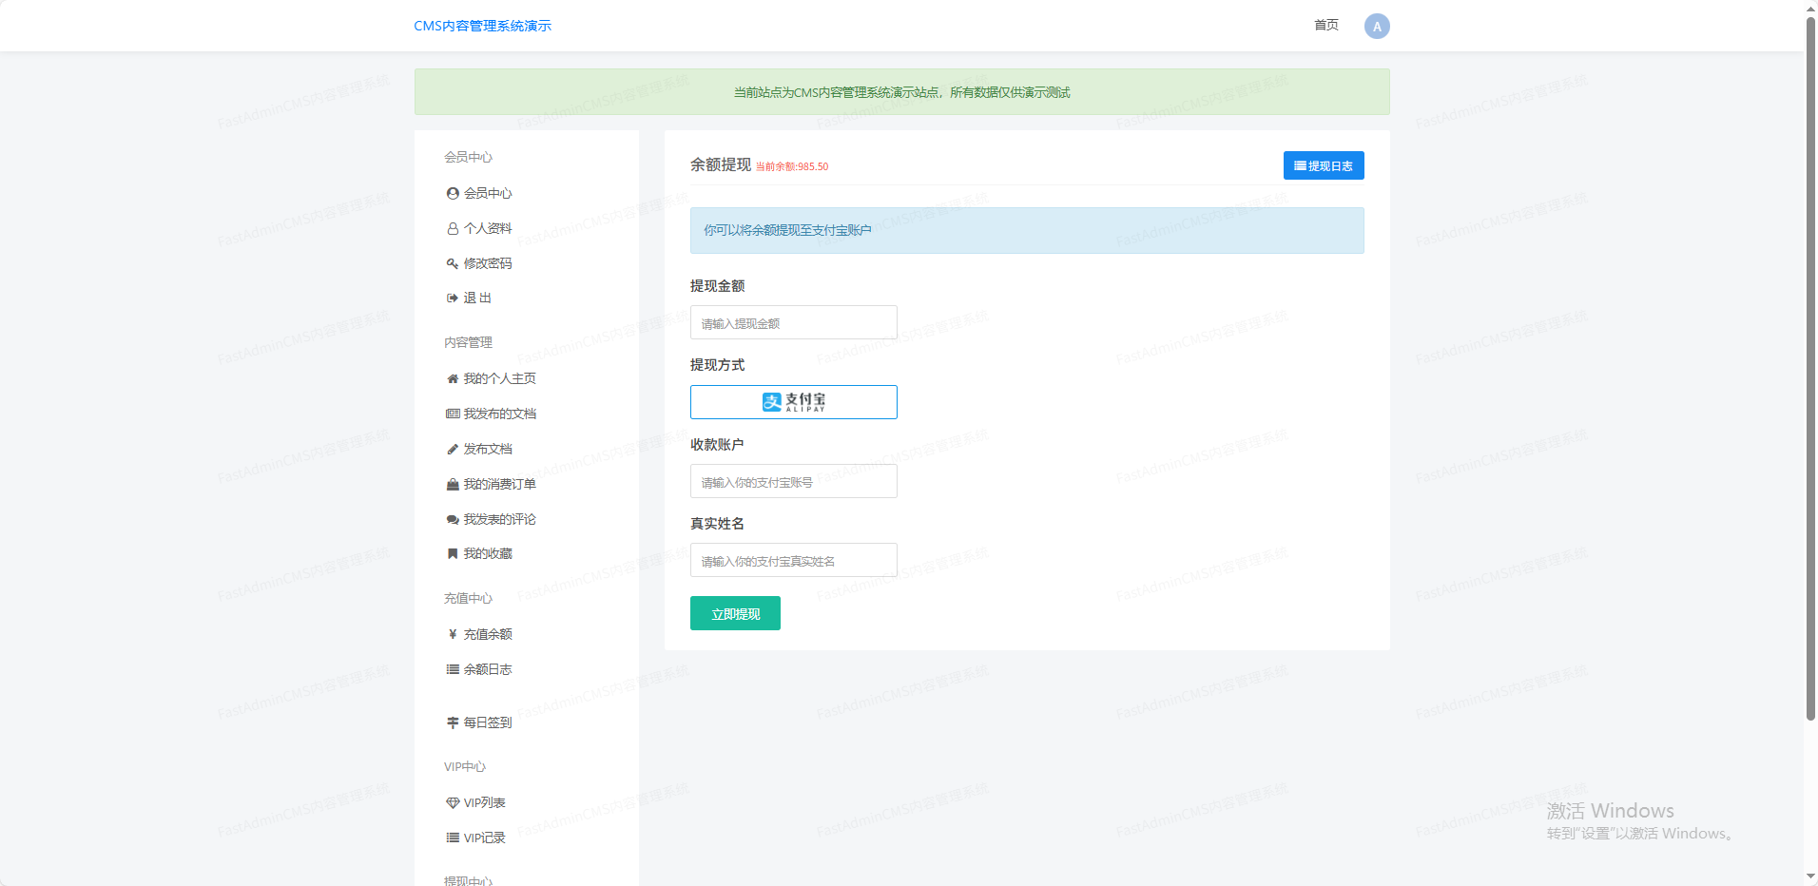Open 我发布的文档 in sidebar

[x=491, y=414]
